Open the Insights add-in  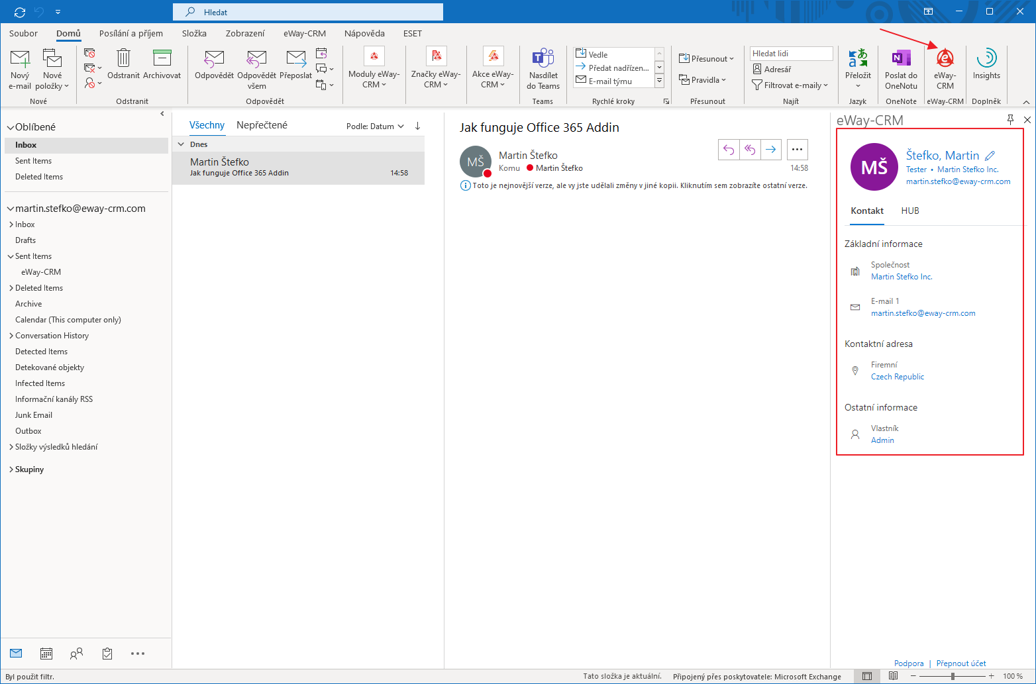tap(986, 65)
